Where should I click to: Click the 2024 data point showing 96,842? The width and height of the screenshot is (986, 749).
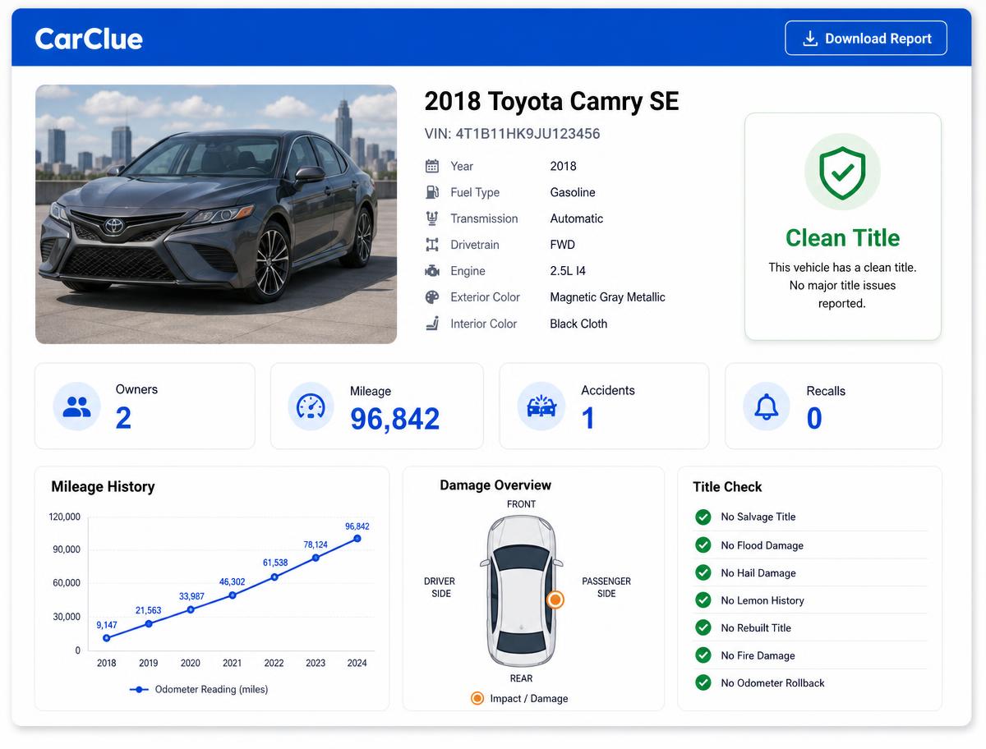(357, 539)
